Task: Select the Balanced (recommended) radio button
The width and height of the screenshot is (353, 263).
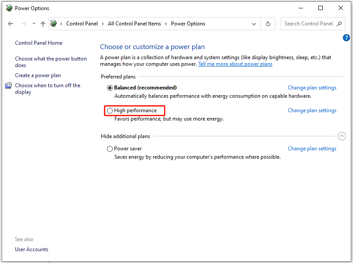Action: coord(110,88)
